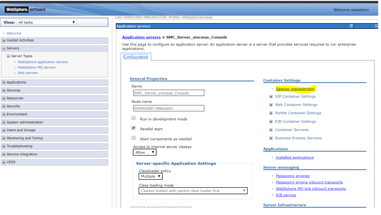Open WebSphere application servers
This screenshot has height=215, width=381.
[x=43, y=62]
